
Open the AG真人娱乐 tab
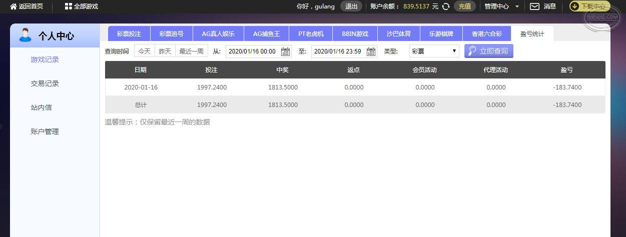pos(218,33)
